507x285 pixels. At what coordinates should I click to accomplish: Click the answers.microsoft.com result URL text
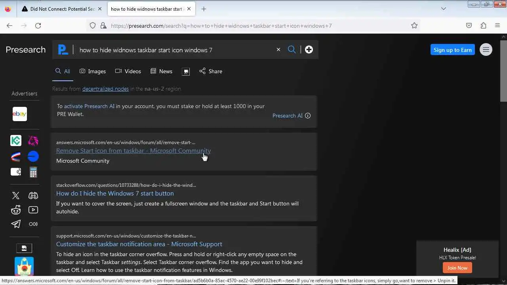126,142
